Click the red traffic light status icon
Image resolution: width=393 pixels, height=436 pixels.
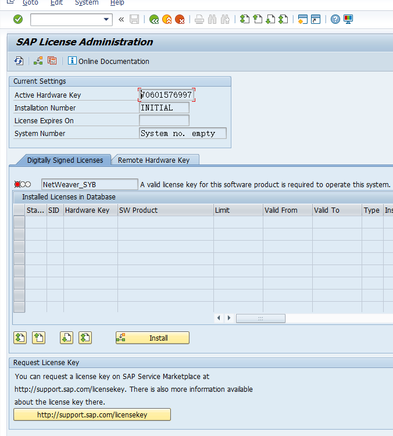point(23,184)
